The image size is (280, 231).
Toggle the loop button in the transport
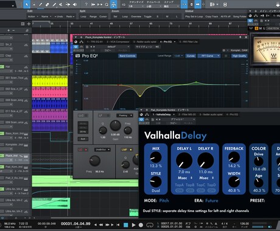click(150, 225)
